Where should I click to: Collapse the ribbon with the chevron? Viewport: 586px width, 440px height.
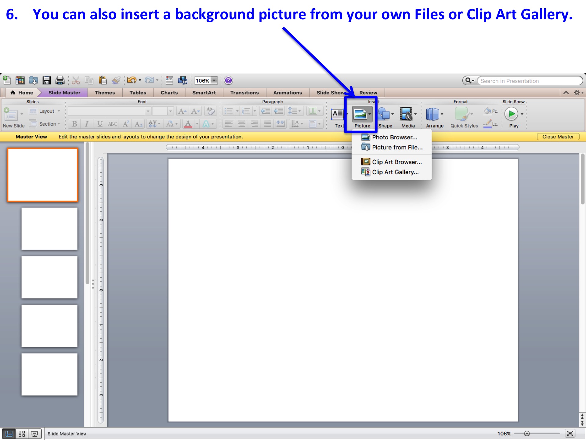click(x=566, y=93)
